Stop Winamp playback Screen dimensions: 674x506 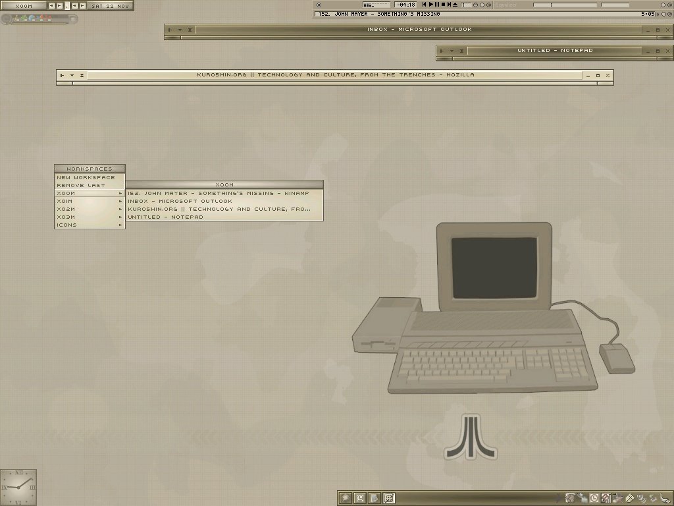pos(443,5)
